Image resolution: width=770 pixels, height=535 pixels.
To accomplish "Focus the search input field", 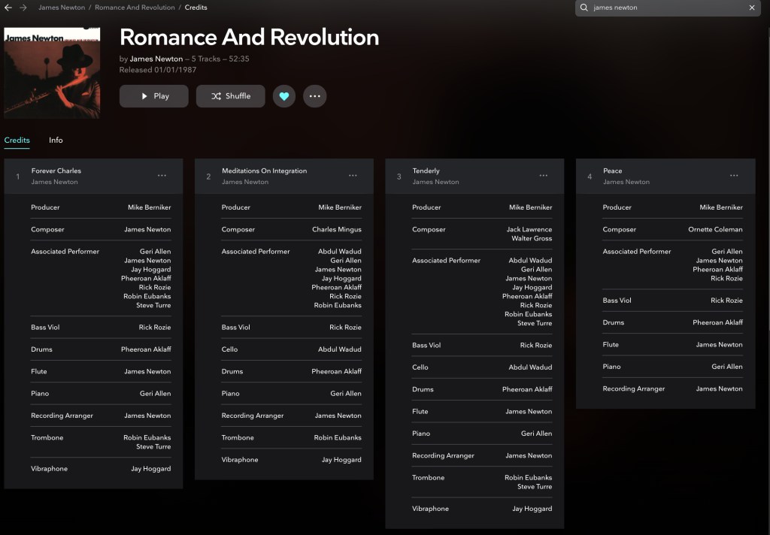I will click(x=665, y=8).
